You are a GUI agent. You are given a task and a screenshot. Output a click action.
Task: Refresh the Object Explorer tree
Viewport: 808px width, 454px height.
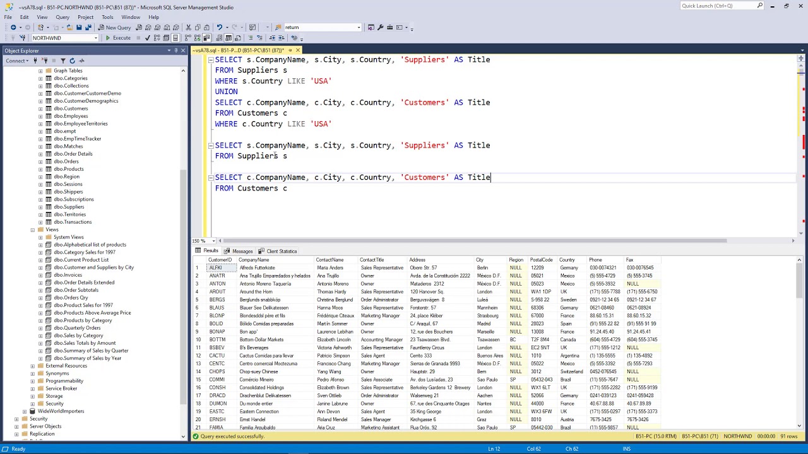pos(72,61)
